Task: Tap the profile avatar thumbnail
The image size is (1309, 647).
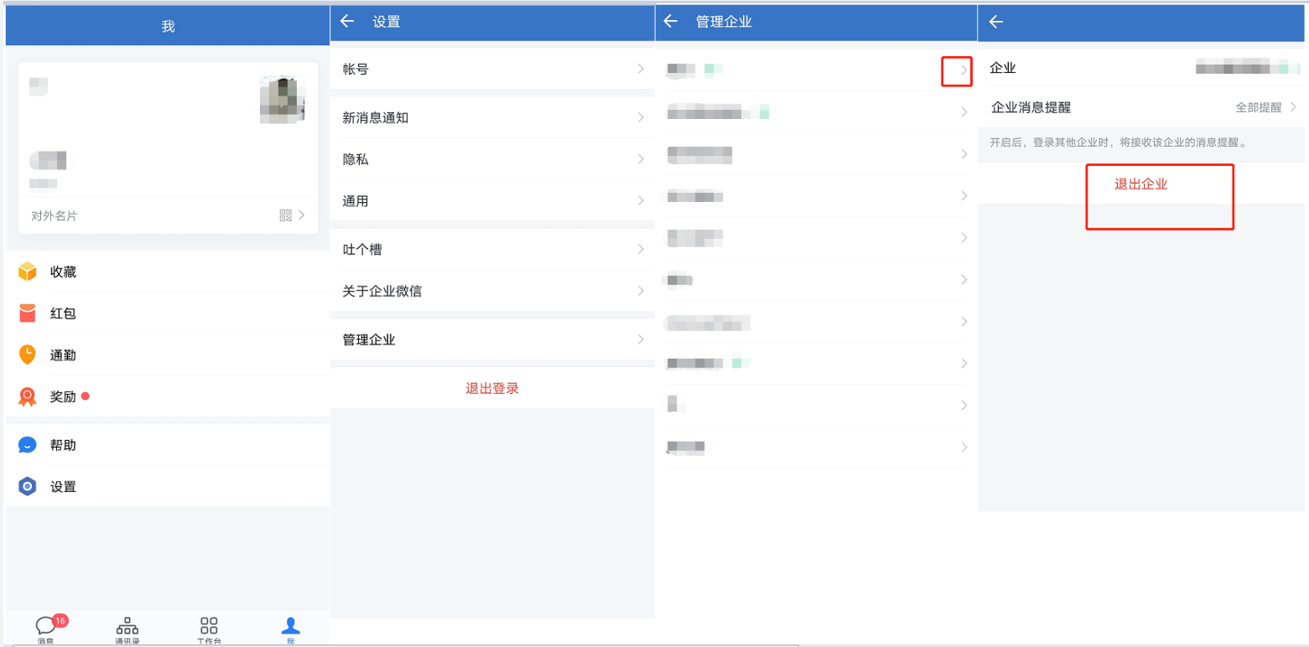Action: (x=282, y=99)
